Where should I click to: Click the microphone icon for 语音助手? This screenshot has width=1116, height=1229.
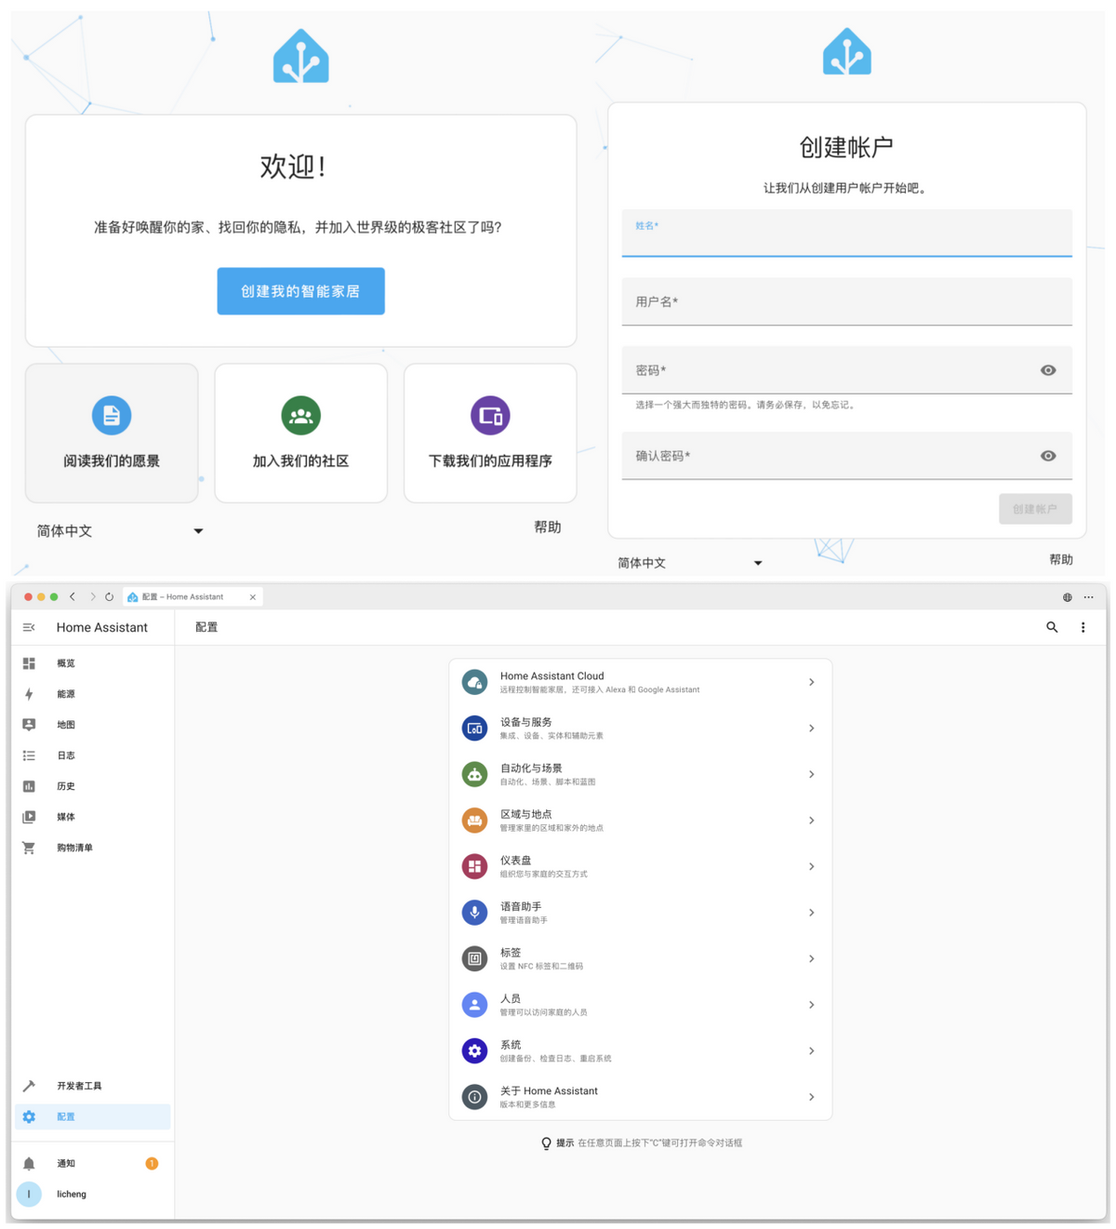pyautogui.click(x=474, y=913)
